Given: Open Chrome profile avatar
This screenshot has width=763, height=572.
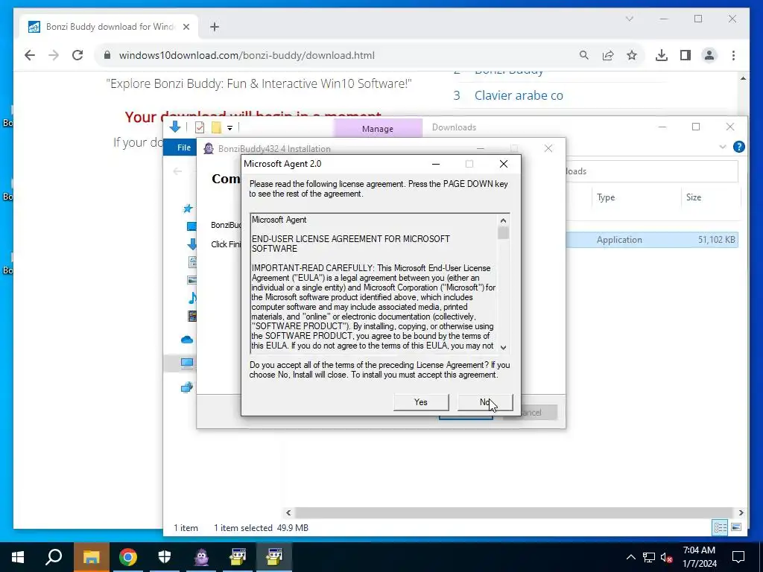Looking at the screenshot, I should pos(709,55).
